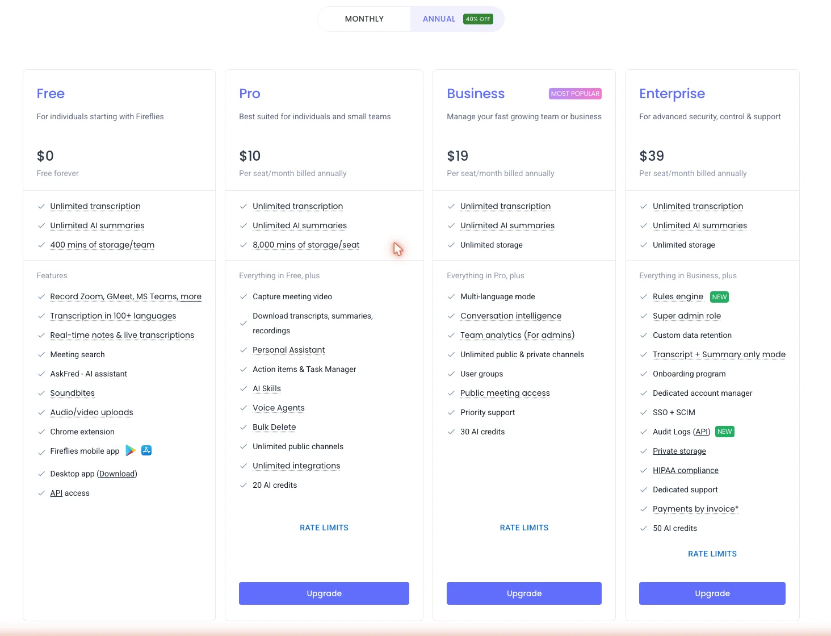This screenshot has height=636, width=831.
Task: Click Enterprise plan heading
Action: (672, 94)
